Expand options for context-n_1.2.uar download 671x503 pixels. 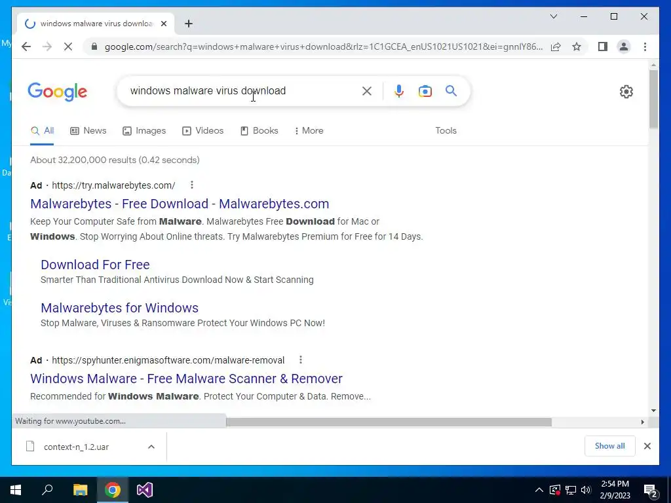pyautogui.click(x=151, y=447)
